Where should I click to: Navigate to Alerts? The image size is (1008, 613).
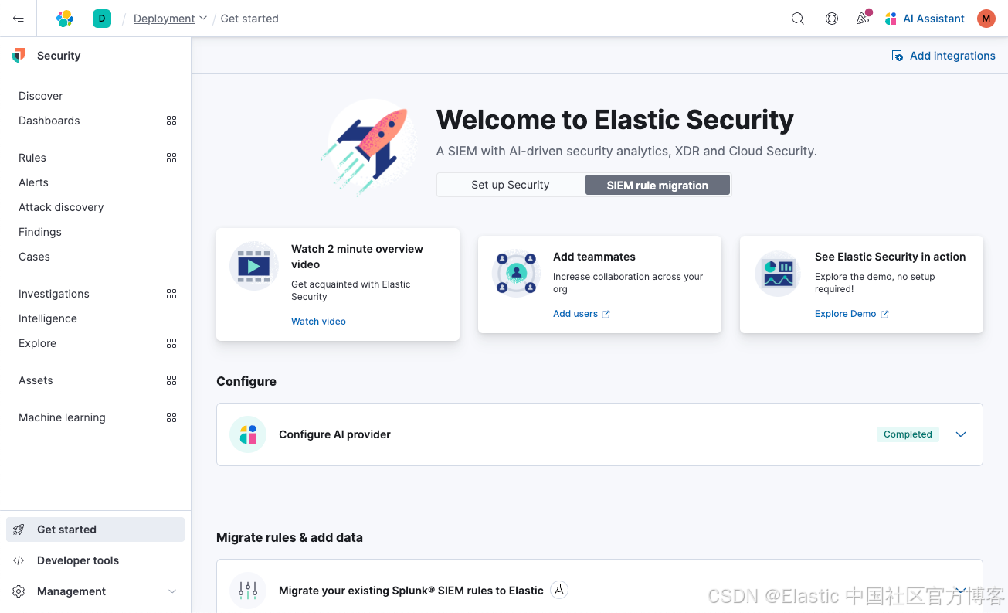point(33,182)
